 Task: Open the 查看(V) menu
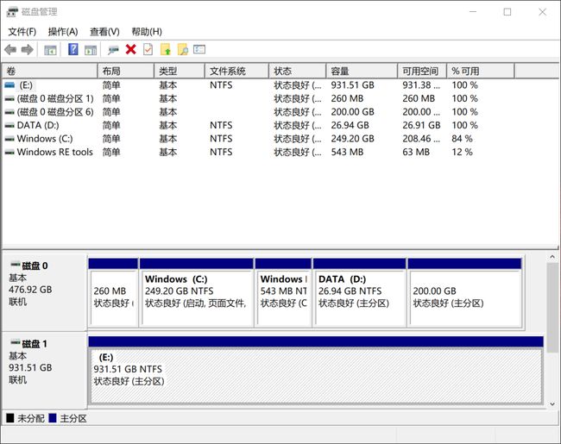click(x=104, y=32)
